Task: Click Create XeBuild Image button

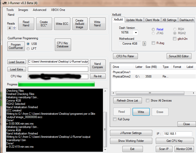Action: tap(80, 24)
